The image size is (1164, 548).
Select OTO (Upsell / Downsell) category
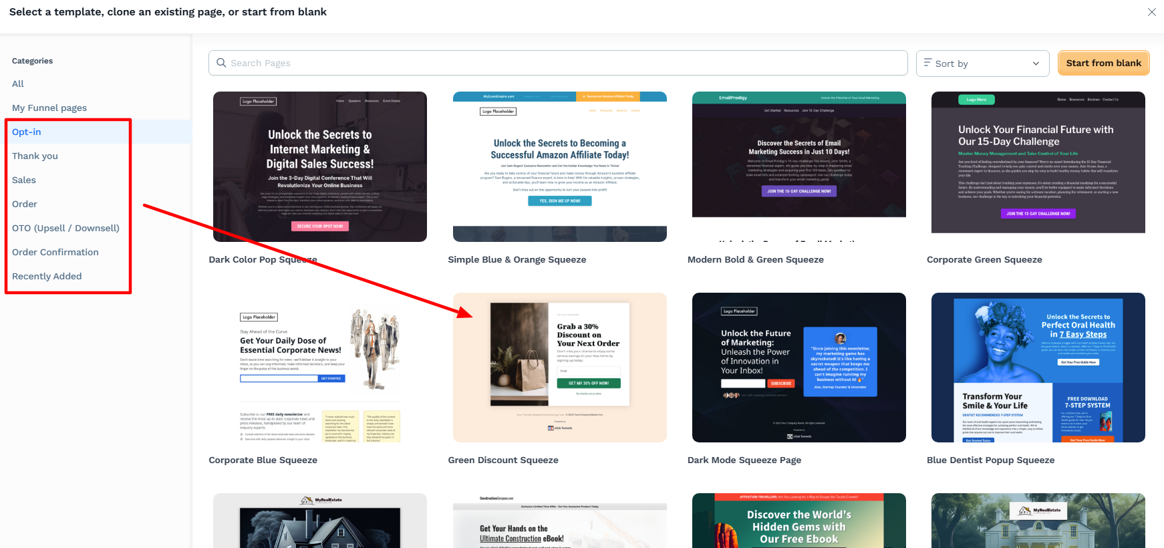[x=65, y=228]
